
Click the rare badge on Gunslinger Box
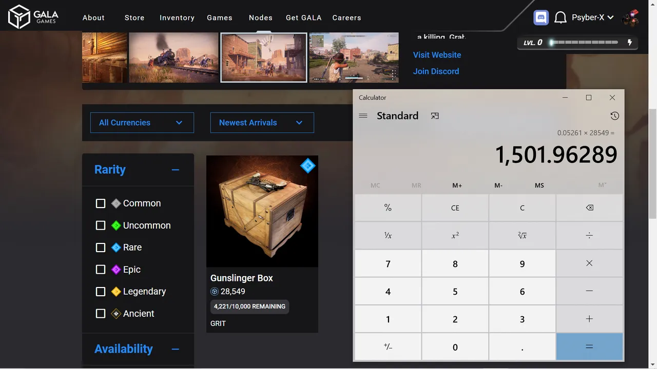tap(307, 166)
